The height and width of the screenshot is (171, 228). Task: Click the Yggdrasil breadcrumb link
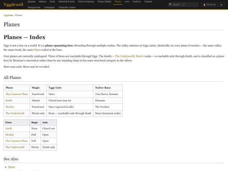pos(8,15)
